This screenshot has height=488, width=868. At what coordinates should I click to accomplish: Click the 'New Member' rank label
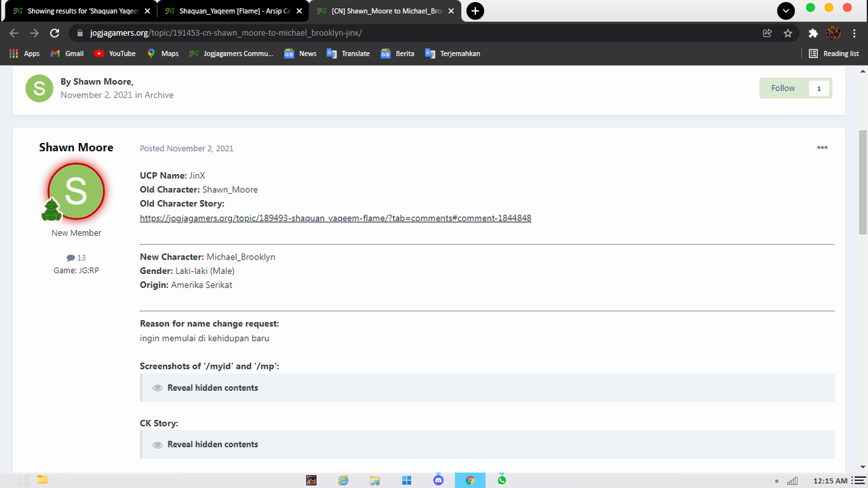tap(76, 232)
